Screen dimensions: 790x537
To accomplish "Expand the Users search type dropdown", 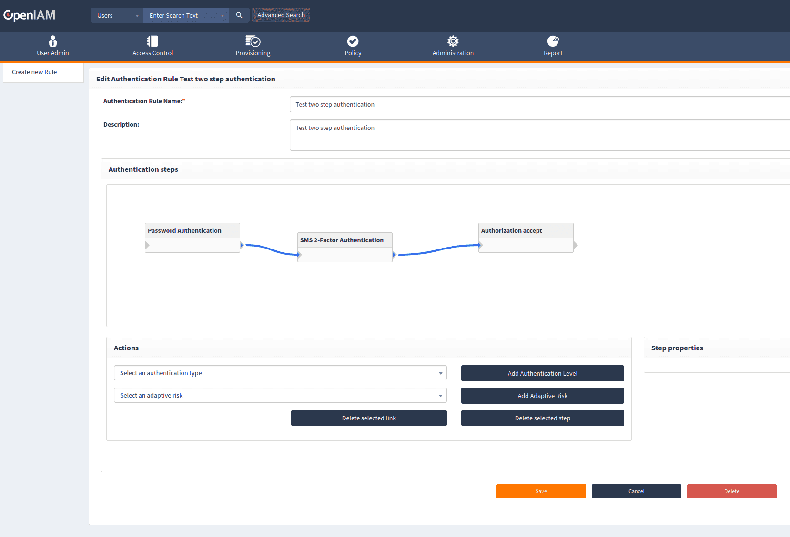I will (x=117, y=15).
